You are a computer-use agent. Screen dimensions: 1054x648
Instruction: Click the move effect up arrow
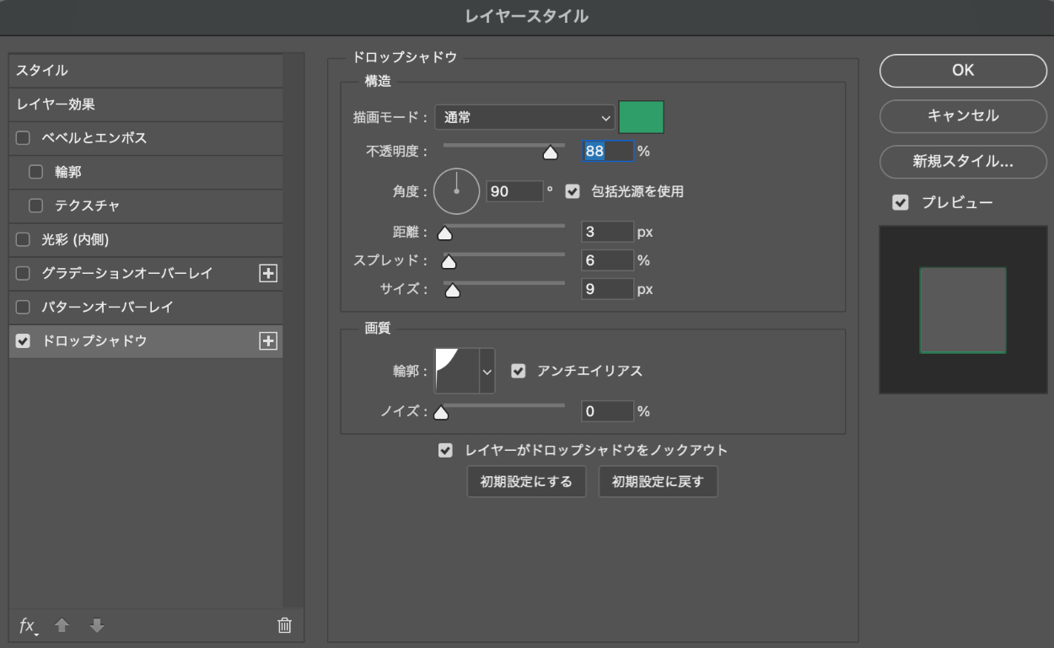pos(62,625)
